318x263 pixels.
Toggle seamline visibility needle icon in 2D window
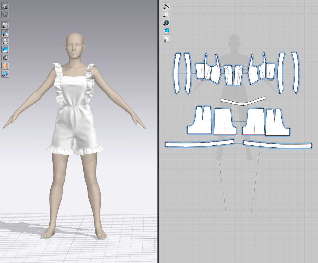(x=166, y=6)
